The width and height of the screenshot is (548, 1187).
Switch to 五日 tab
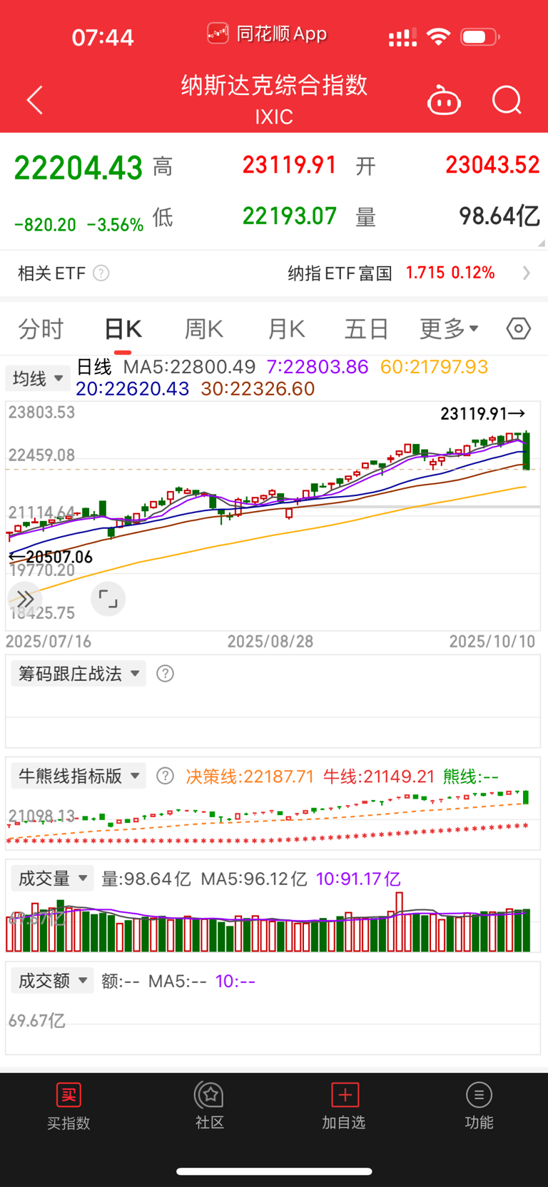pyautogui.click(x=367, y=329)
